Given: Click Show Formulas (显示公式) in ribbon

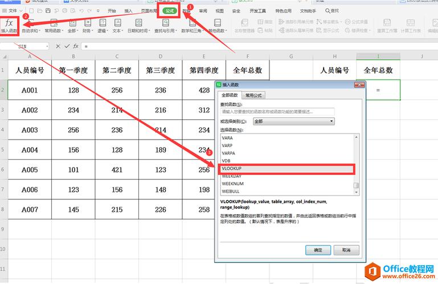Looking at the screenshot, I should click(x=328, y=30).
